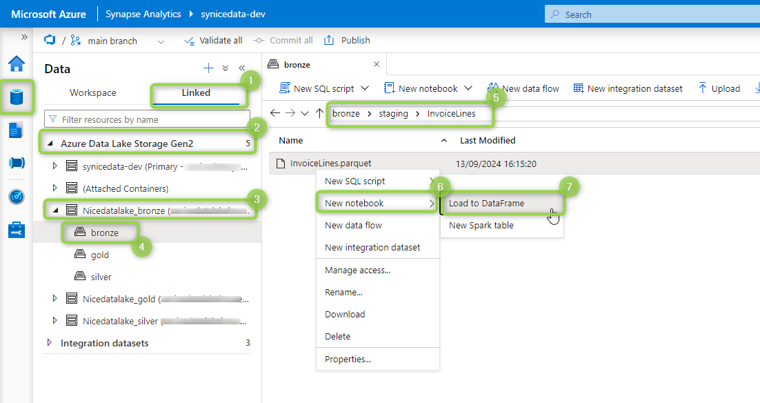The height and width of the screenshot is (403, 760).
Task: Select the InvoiceLines.parquet file
Action: tap(330, 164)
